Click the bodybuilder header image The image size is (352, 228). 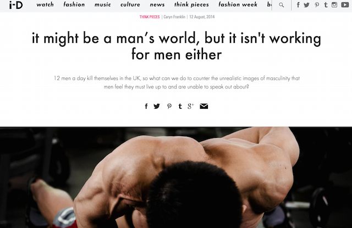[176, 177]
